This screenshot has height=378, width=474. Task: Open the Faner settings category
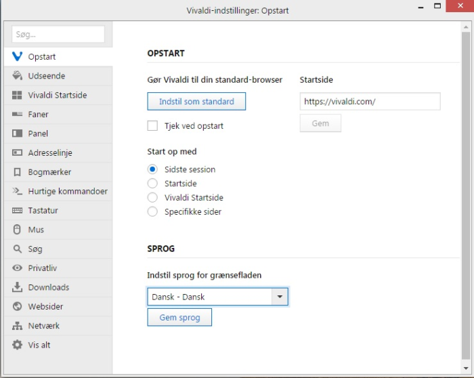[x=58, y=114]
